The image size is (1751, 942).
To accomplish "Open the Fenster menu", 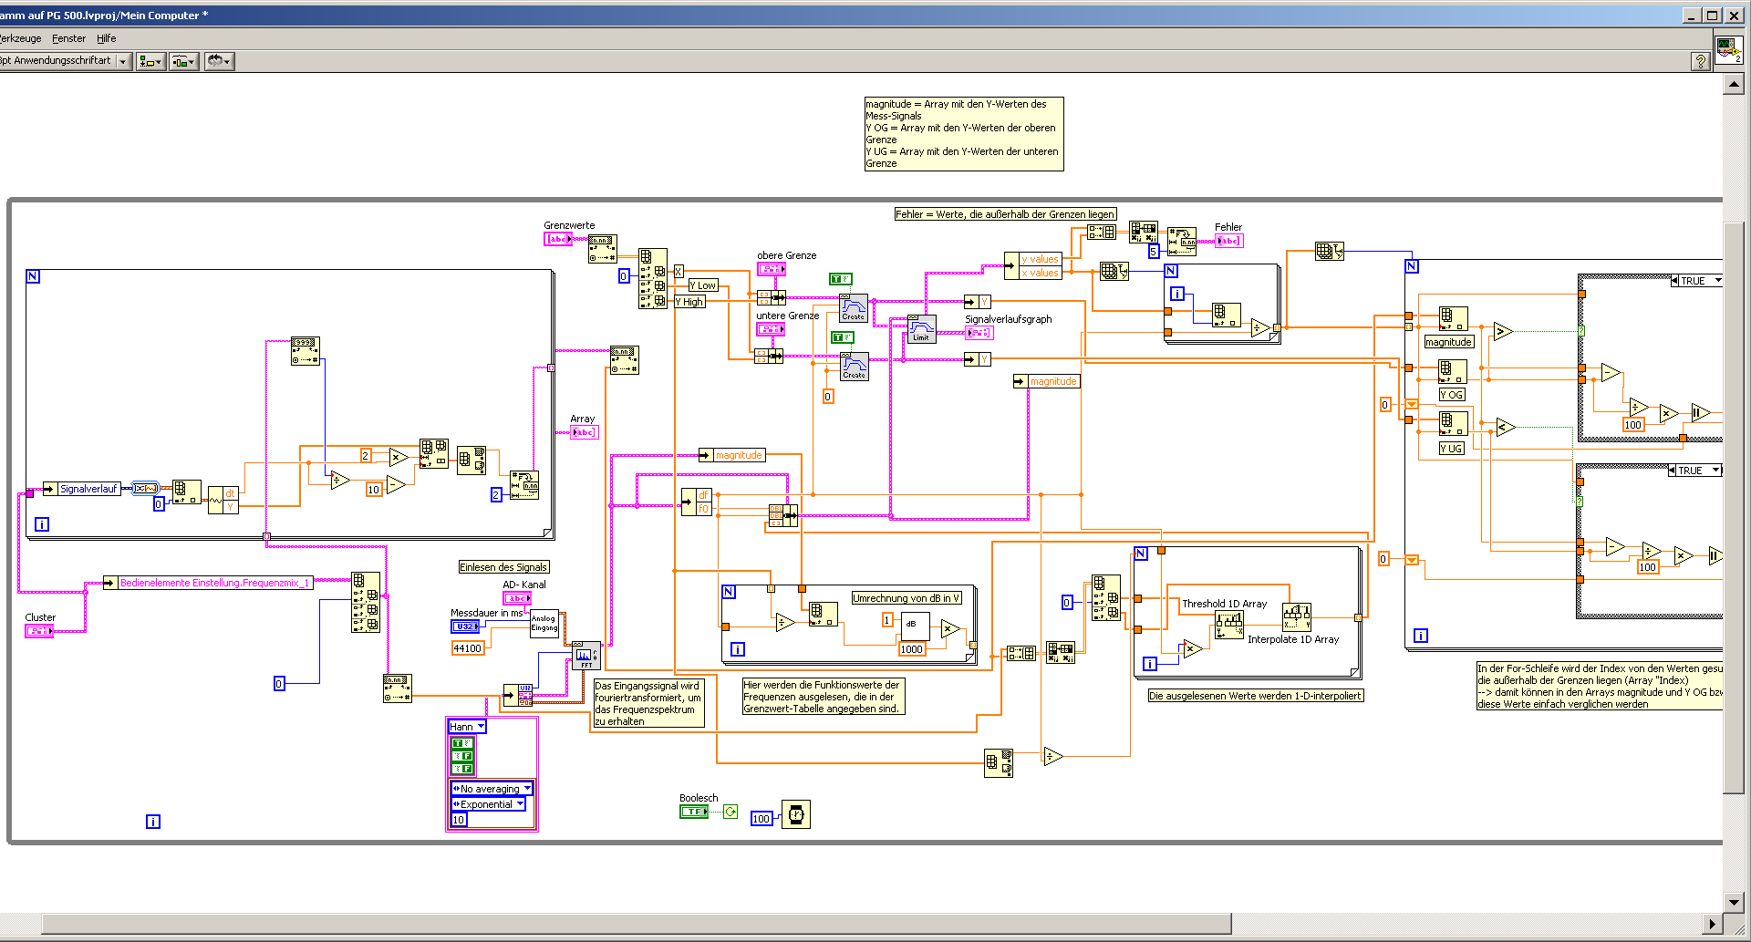I will (69, 38).
